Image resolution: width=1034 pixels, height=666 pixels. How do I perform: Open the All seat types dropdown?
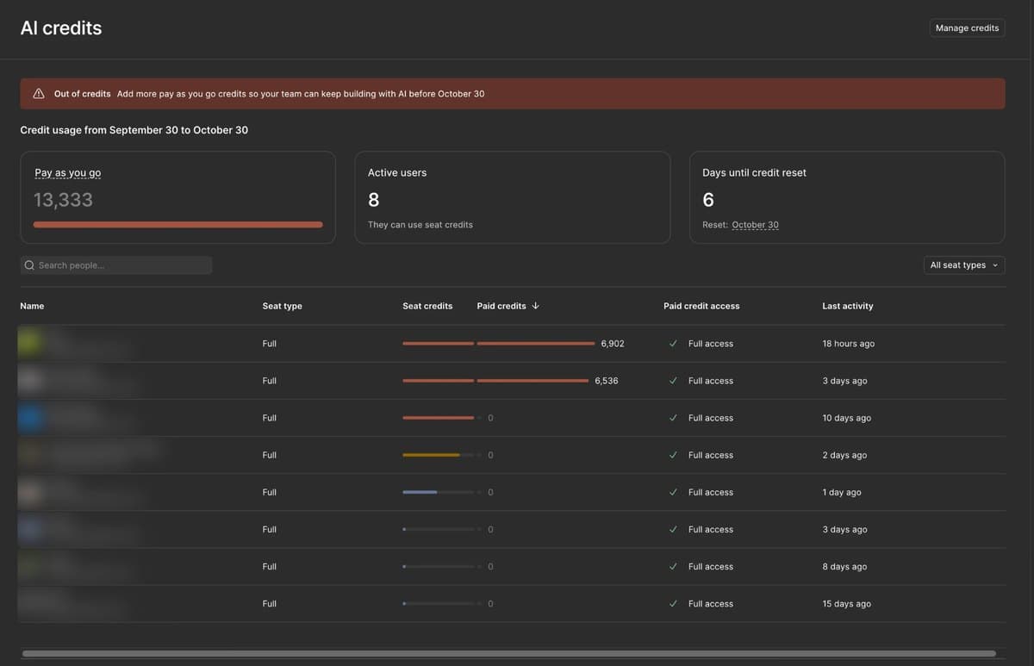(964, 265)
